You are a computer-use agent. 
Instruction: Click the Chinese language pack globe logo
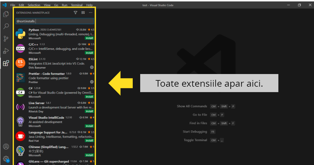(20, 151)
